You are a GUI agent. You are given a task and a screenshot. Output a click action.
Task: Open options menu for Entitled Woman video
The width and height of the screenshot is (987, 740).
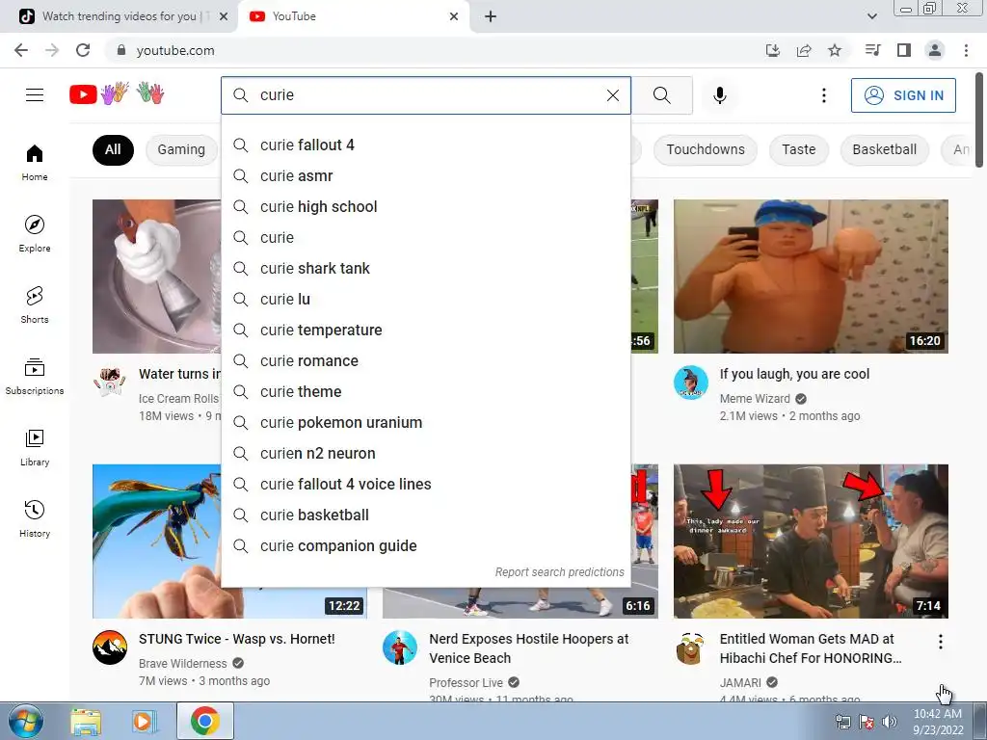pos(941,642)
